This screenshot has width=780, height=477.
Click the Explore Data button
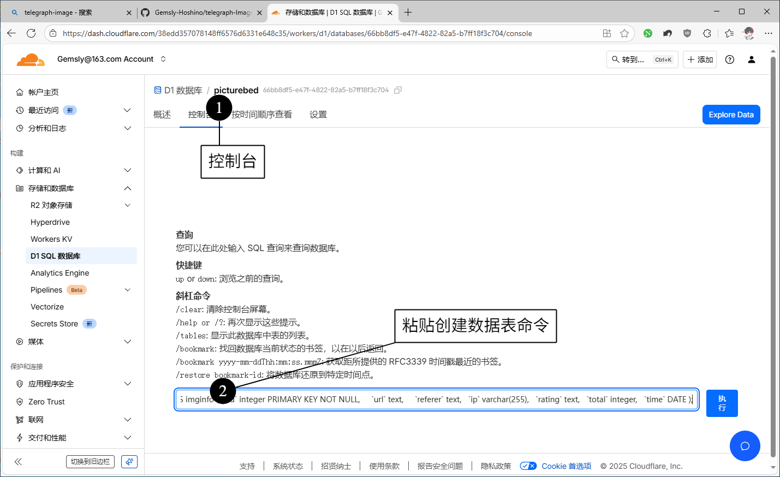(x=731, y=115)
